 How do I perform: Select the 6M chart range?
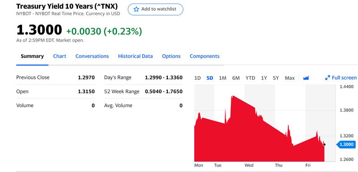(236, 78)
